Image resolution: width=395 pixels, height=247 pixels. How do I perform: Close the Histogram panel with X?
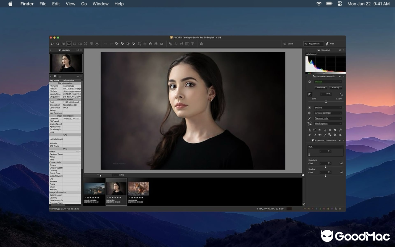tap(343, 50)
